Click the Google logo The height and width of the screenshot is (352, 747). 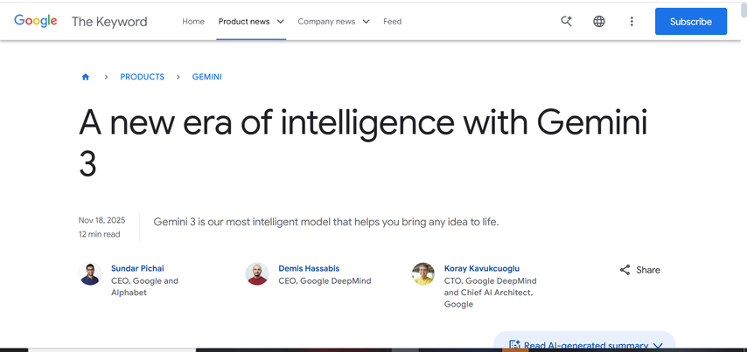click(x=36, y=21)
